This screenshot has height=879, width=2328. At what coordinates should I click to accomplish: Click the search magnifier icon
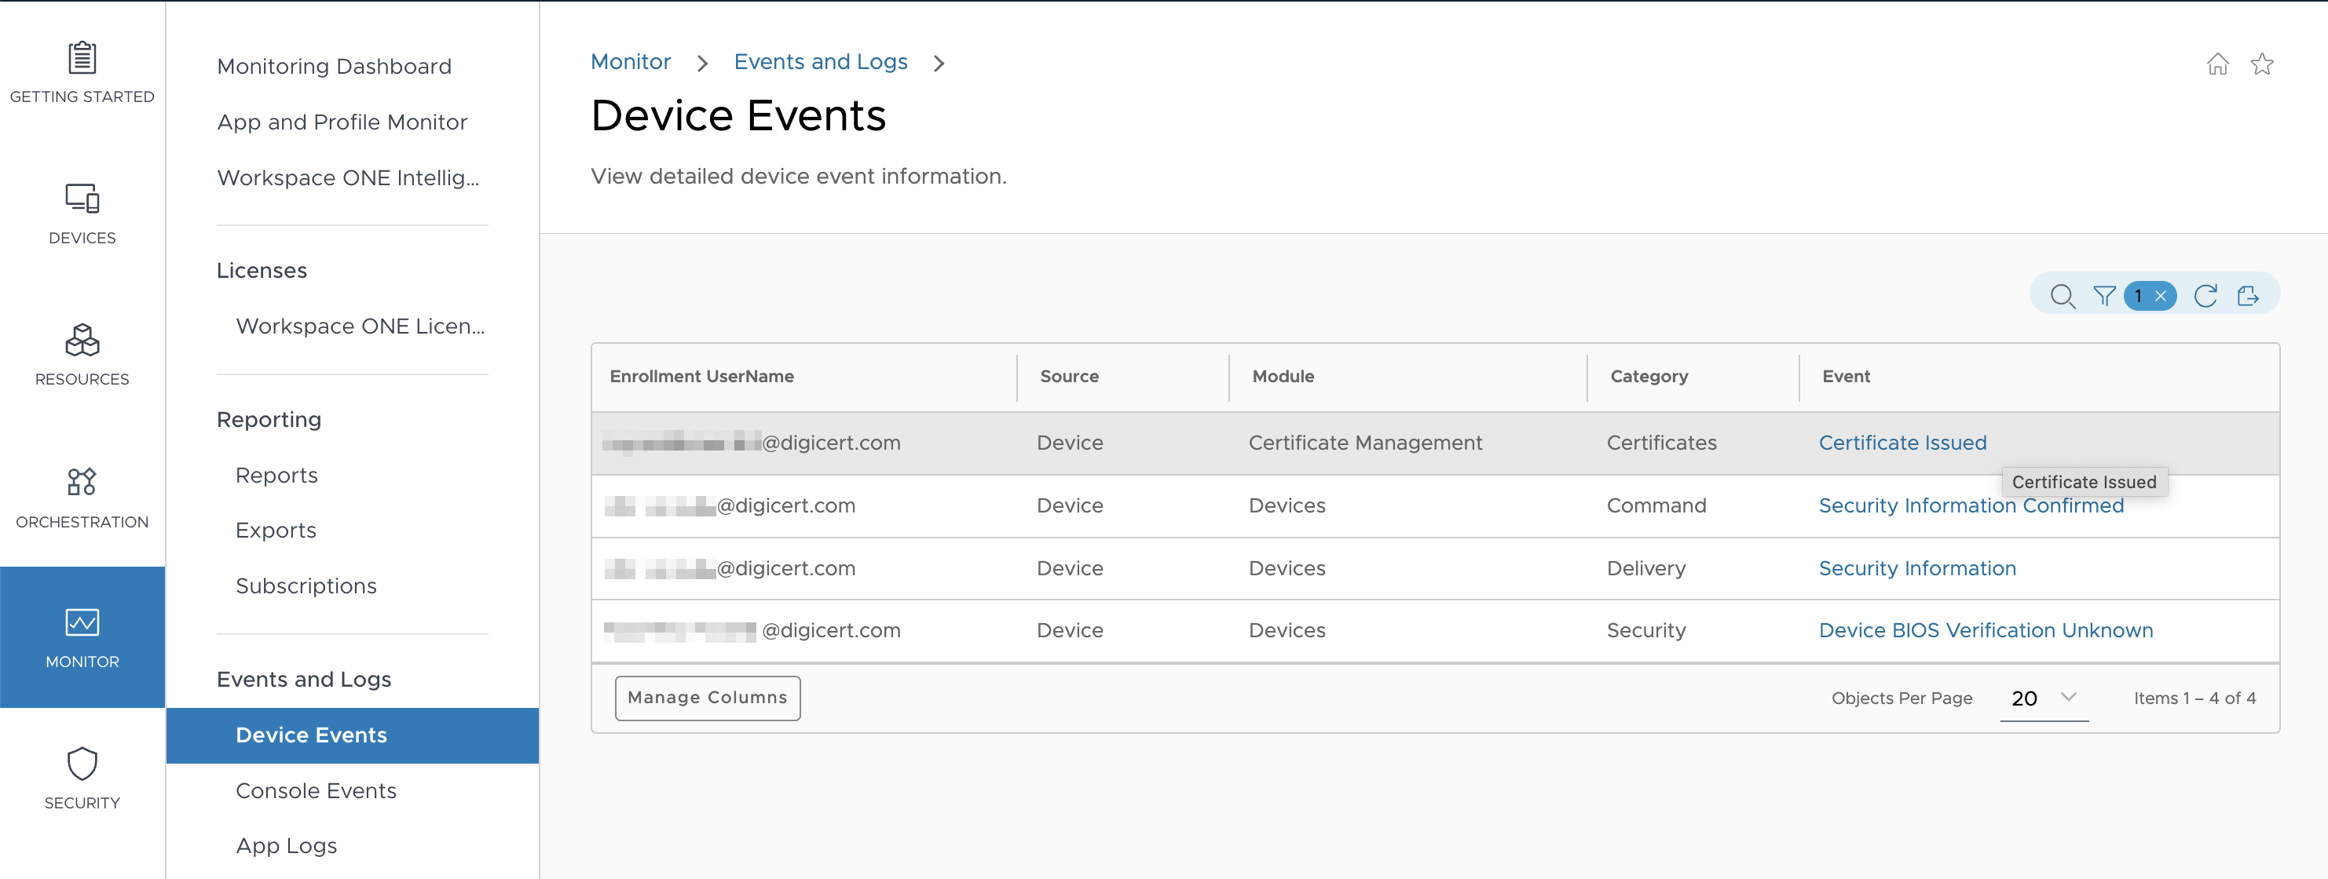(2062, 297)
